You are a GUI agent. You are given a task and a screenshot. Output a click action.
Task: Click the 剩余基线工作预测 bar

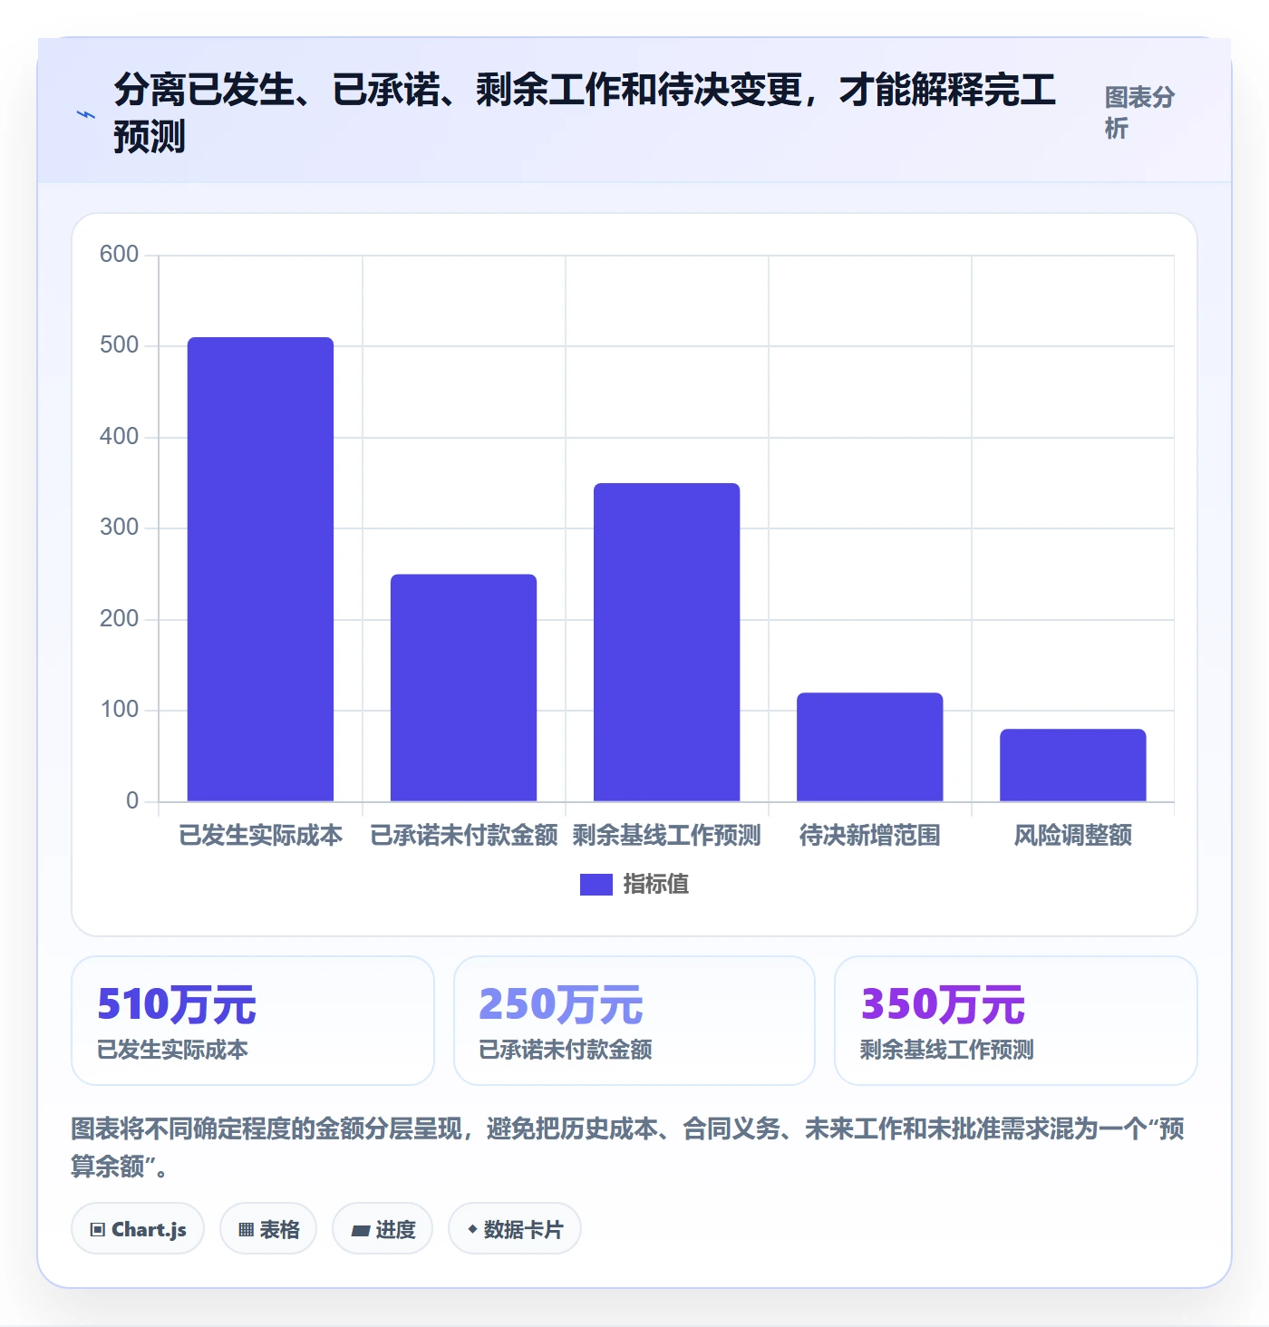tap(666, 642)
